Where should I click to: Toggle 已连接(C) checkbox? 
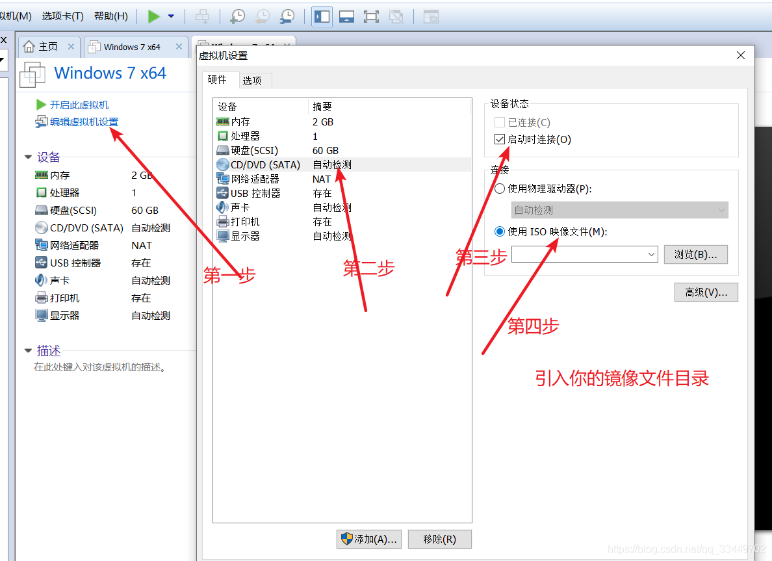[500, 122]
